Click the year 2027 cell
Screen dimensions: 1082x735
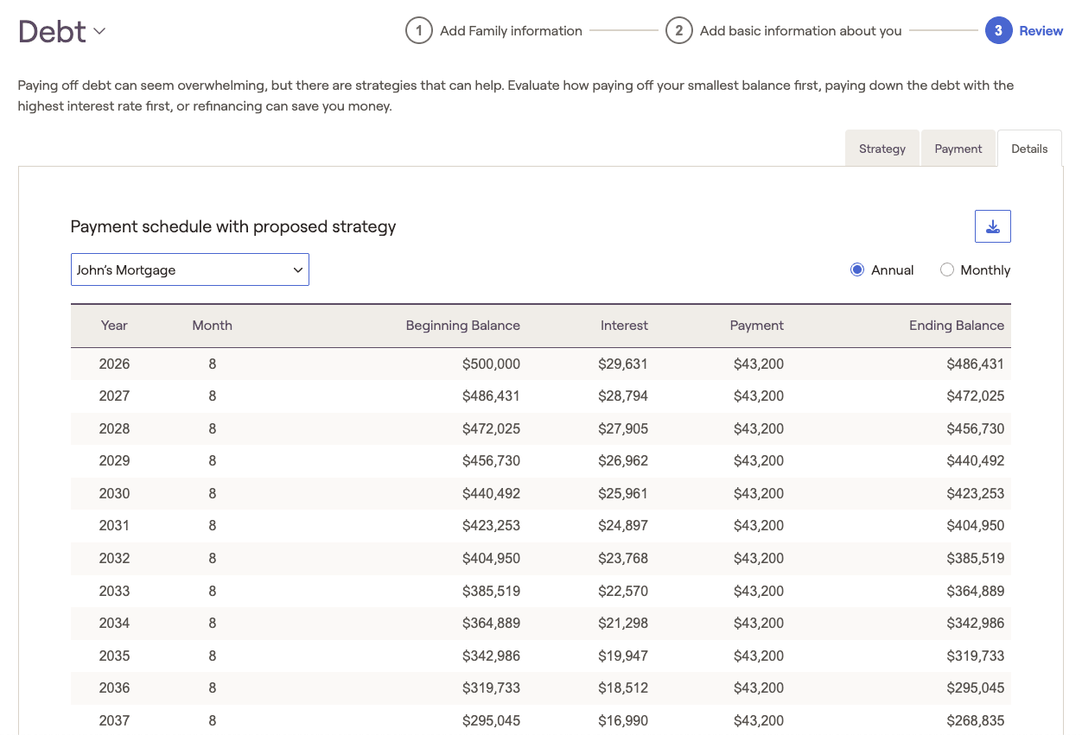point(114,396)
